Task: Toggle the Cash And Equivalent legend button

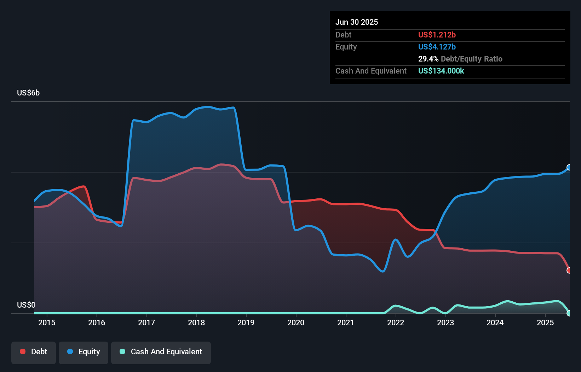Action: [x=161, y=352]
